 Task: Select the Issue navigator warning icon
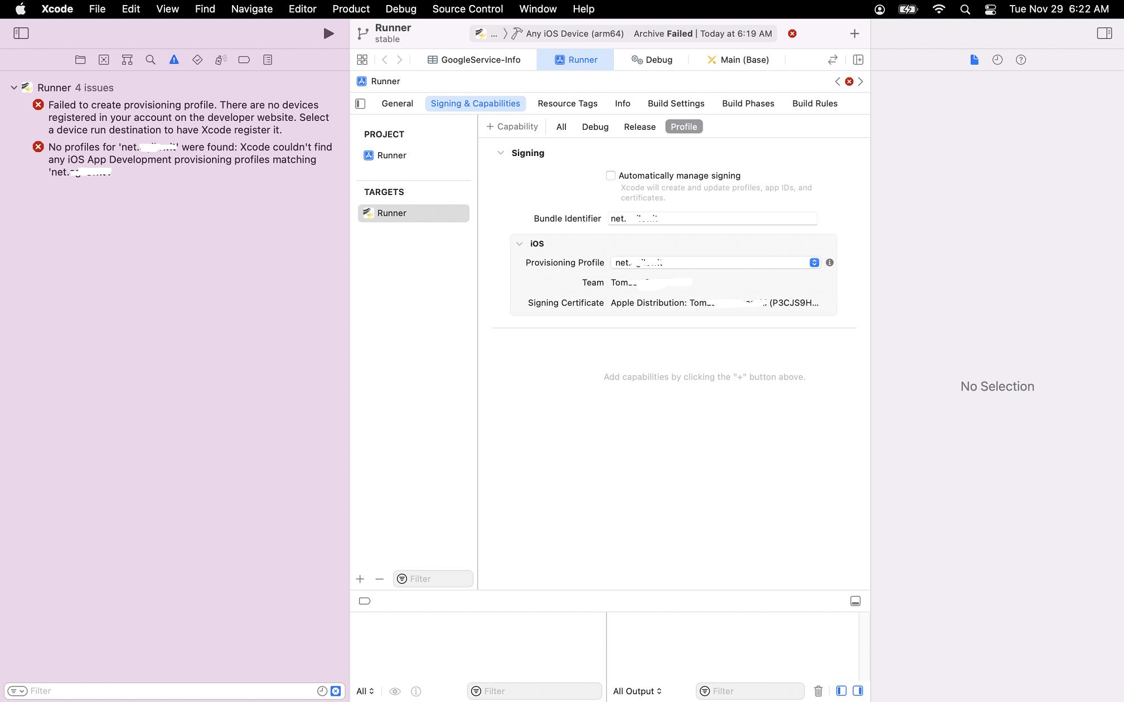pos(174,60)
